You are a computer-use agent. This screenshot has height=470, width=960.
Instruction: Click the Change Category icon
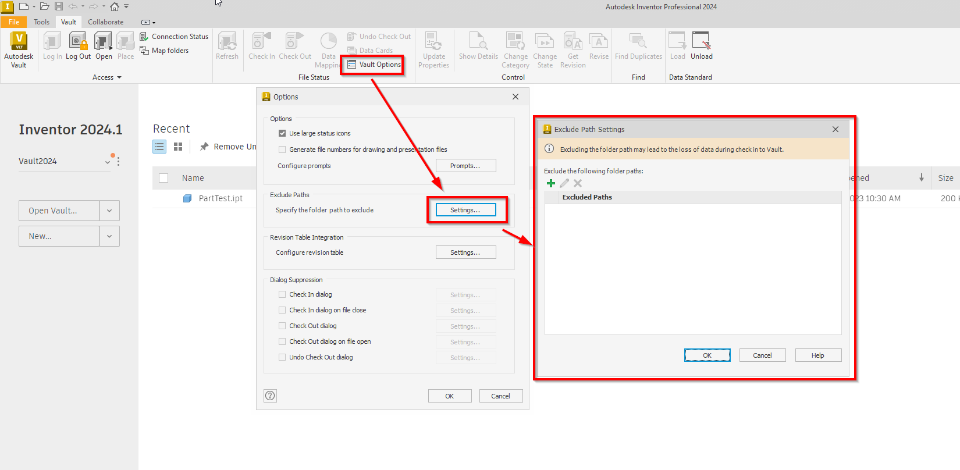tap(515, 50)
